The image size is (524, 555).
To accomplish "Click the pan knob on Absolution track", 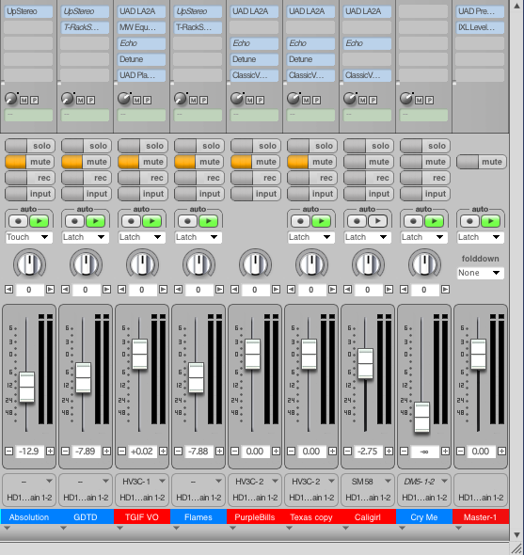I will pos(29,264).
